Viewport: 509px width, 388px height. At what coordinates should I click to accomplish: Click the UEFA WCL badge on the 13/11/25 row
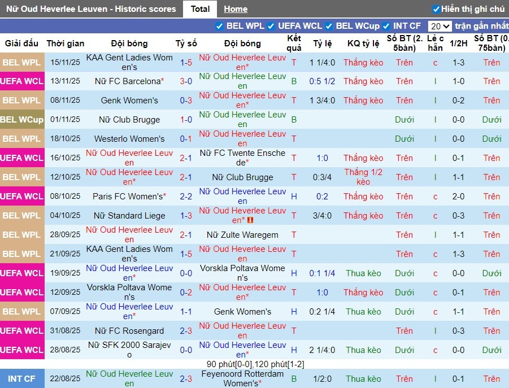[x=22, y=81]
